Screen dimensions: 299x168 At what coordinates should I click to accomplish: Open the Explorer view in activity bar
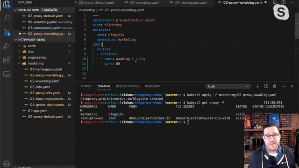pos(7,4)
